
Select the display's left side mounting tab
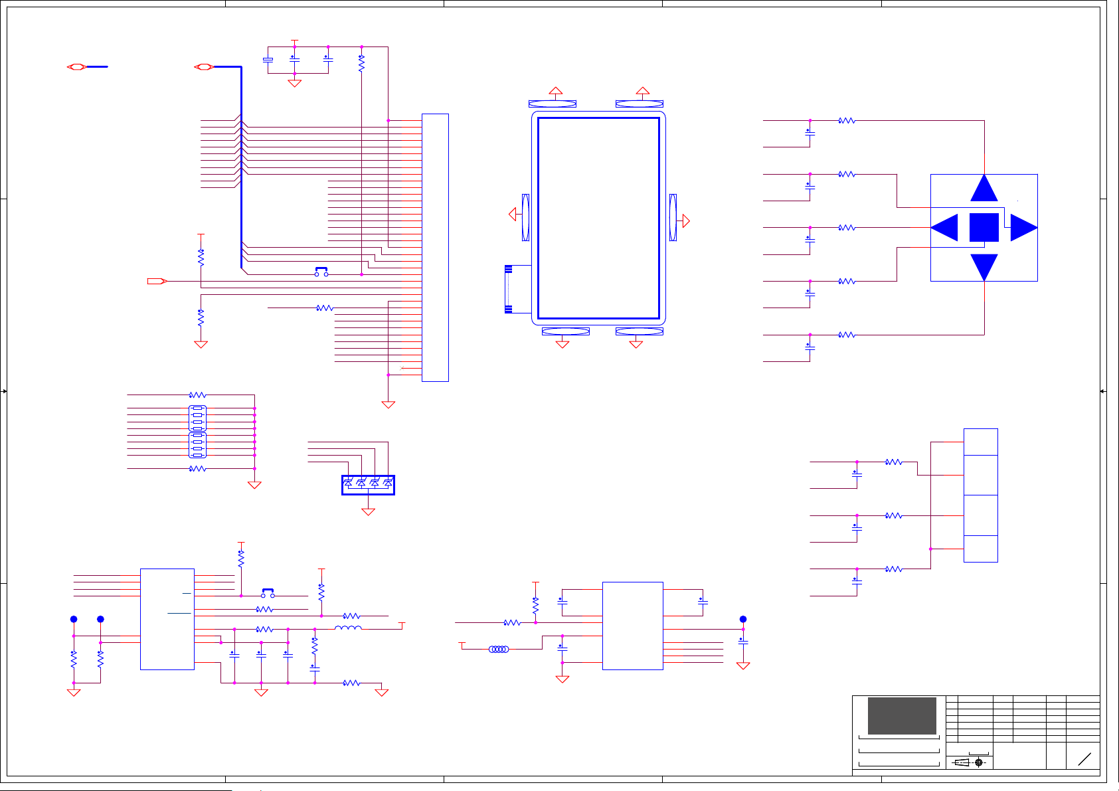[525, 217]
